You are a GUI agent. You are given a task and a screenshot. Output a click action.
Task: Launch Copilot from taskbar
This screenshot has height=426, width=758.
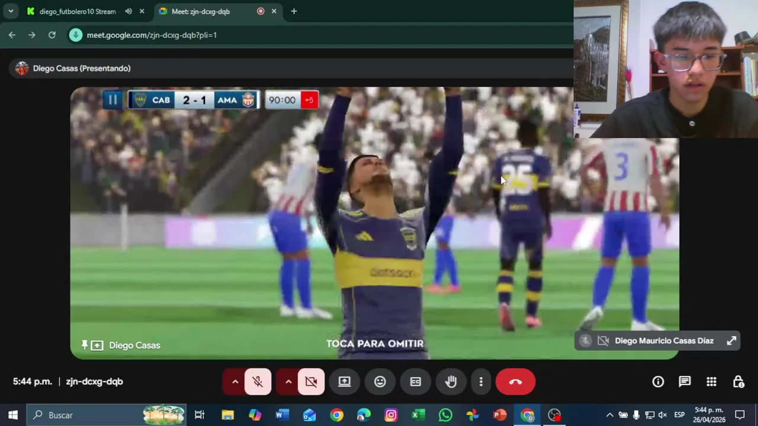pos(255,415)
